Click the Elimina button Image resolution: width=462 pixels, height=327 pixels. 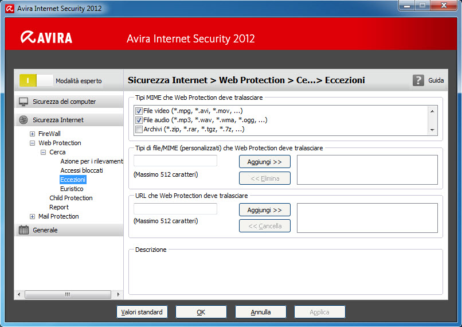pyautogui.click(x=265, y=178)
